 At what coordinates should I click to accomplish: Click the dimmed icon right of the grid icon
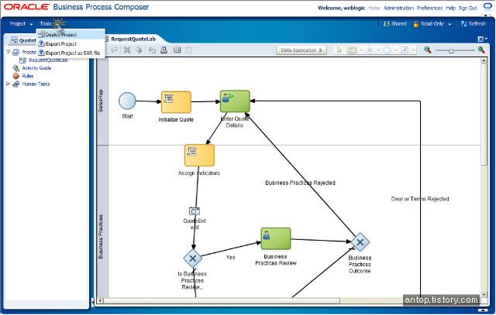point(188,50)
